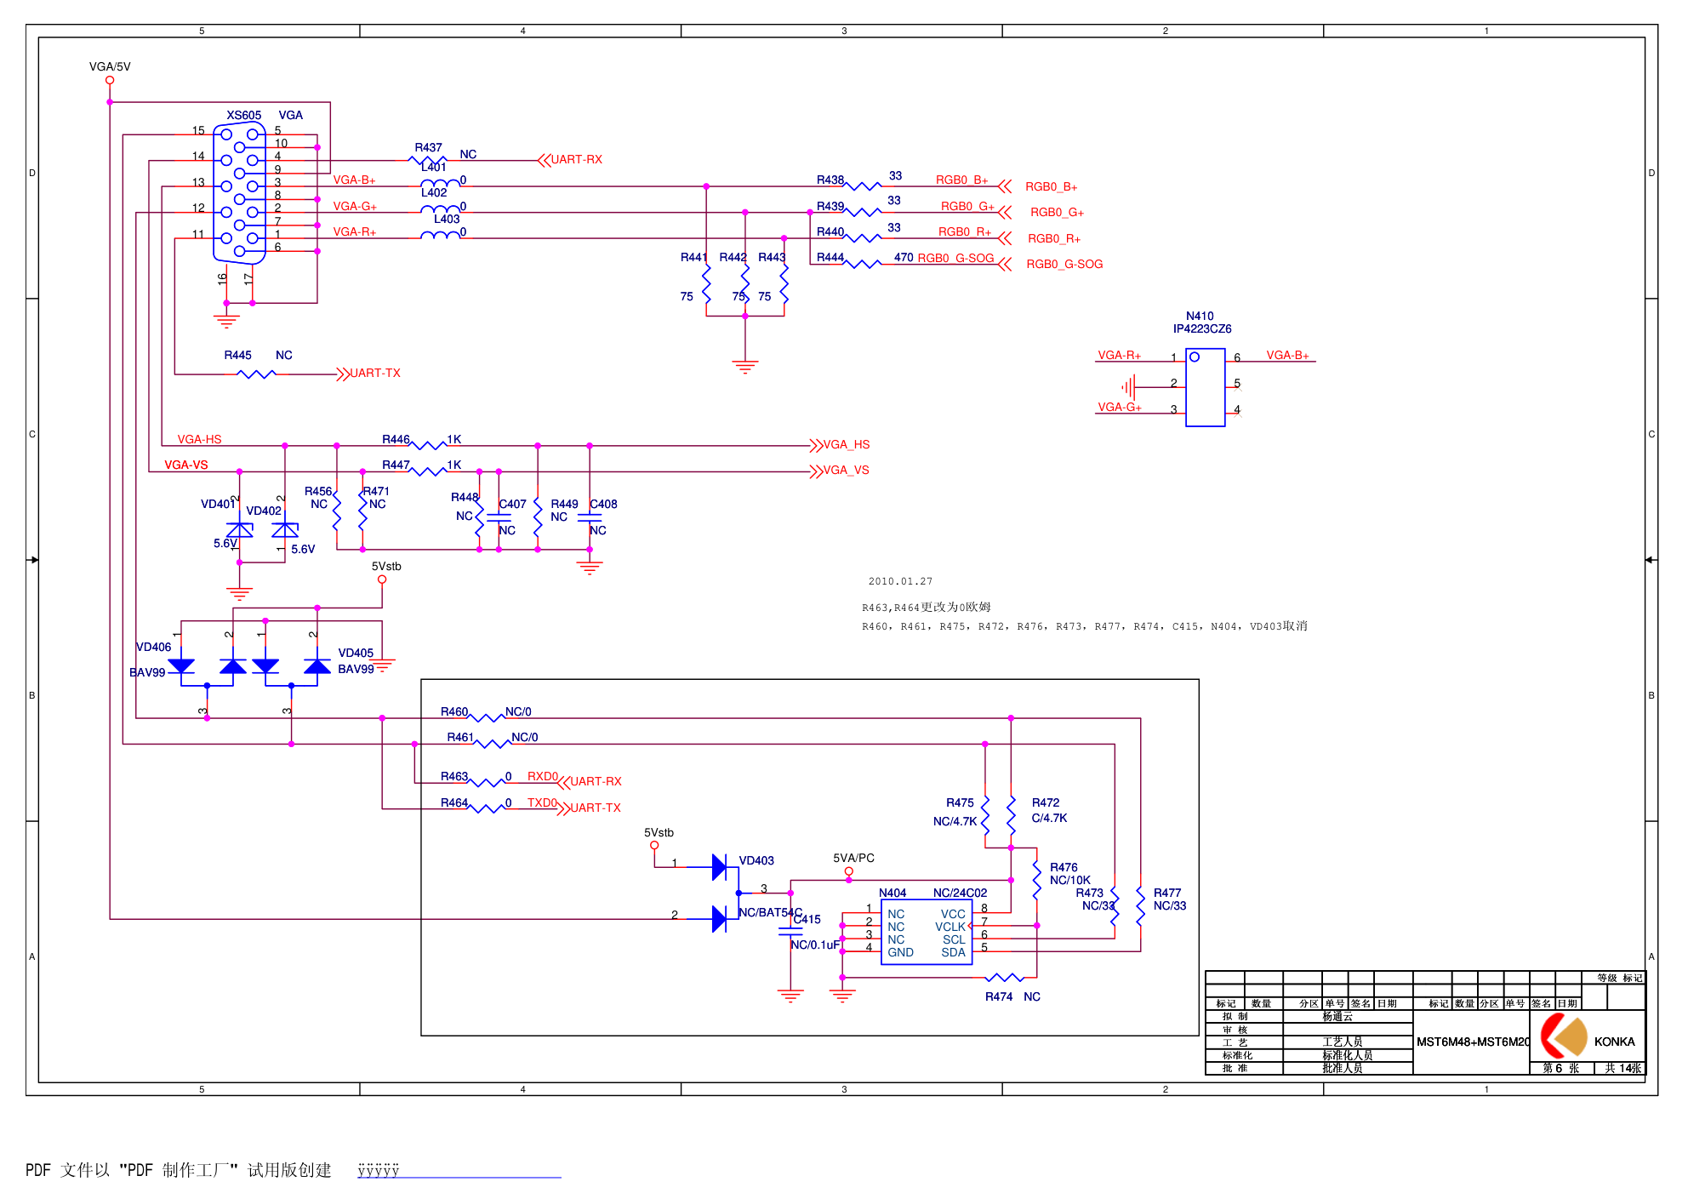Screen dimensions: 1688x1193
Task: Select resistor label R449
Action: coord(564,504)
